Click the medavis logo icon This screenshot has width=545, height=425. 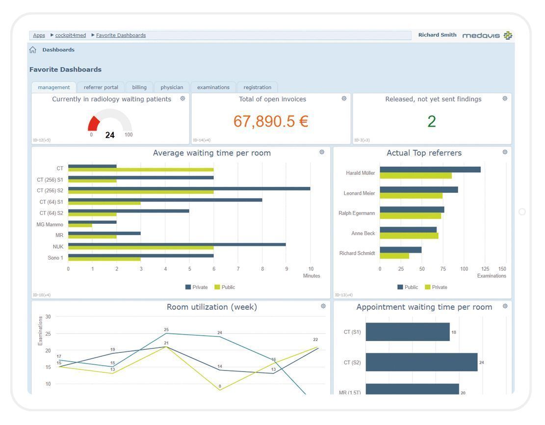(508, 35)
